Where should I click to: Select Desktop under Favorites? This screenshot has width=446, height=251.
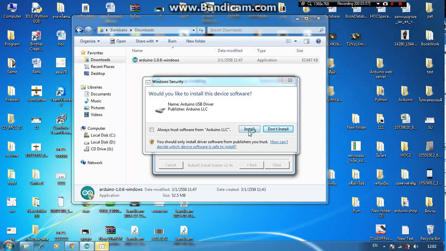[98, 74]
